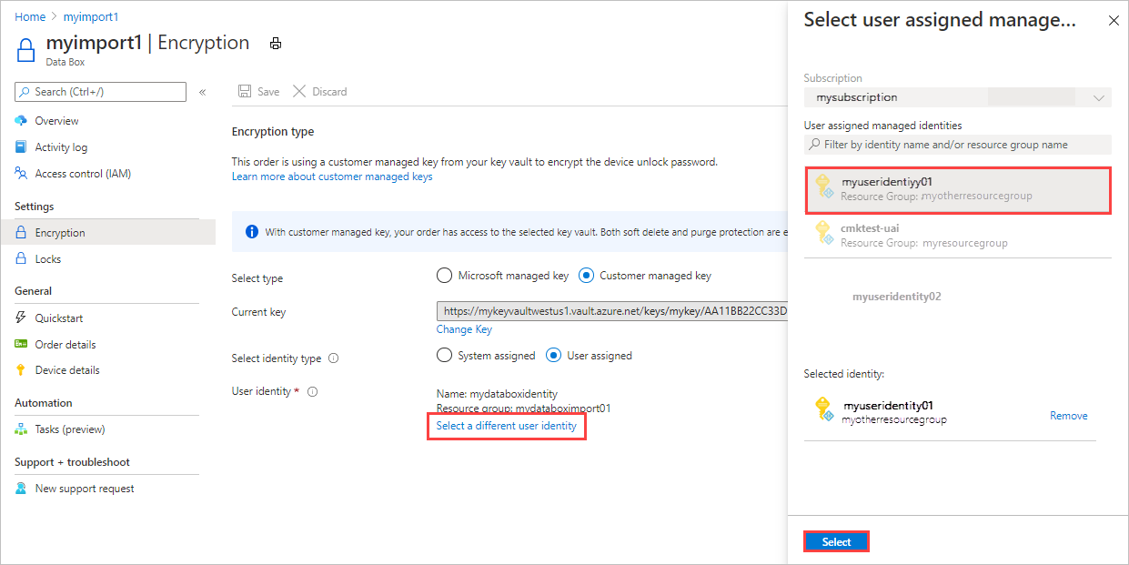Click the identity name filter field
This screenshot has width=1129, height=565.
pos(957,145)
